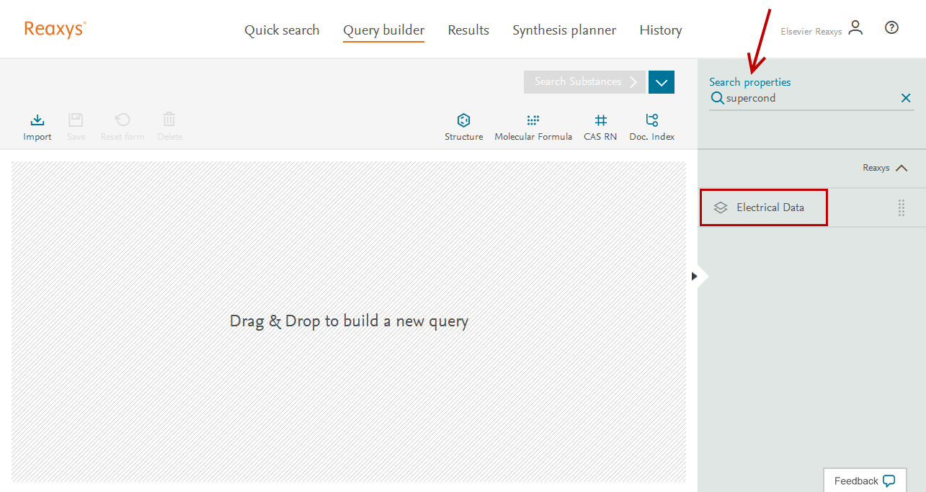Click the CAS RN hash icon
This screenshot has height=492, width=926.
(600, 120)
